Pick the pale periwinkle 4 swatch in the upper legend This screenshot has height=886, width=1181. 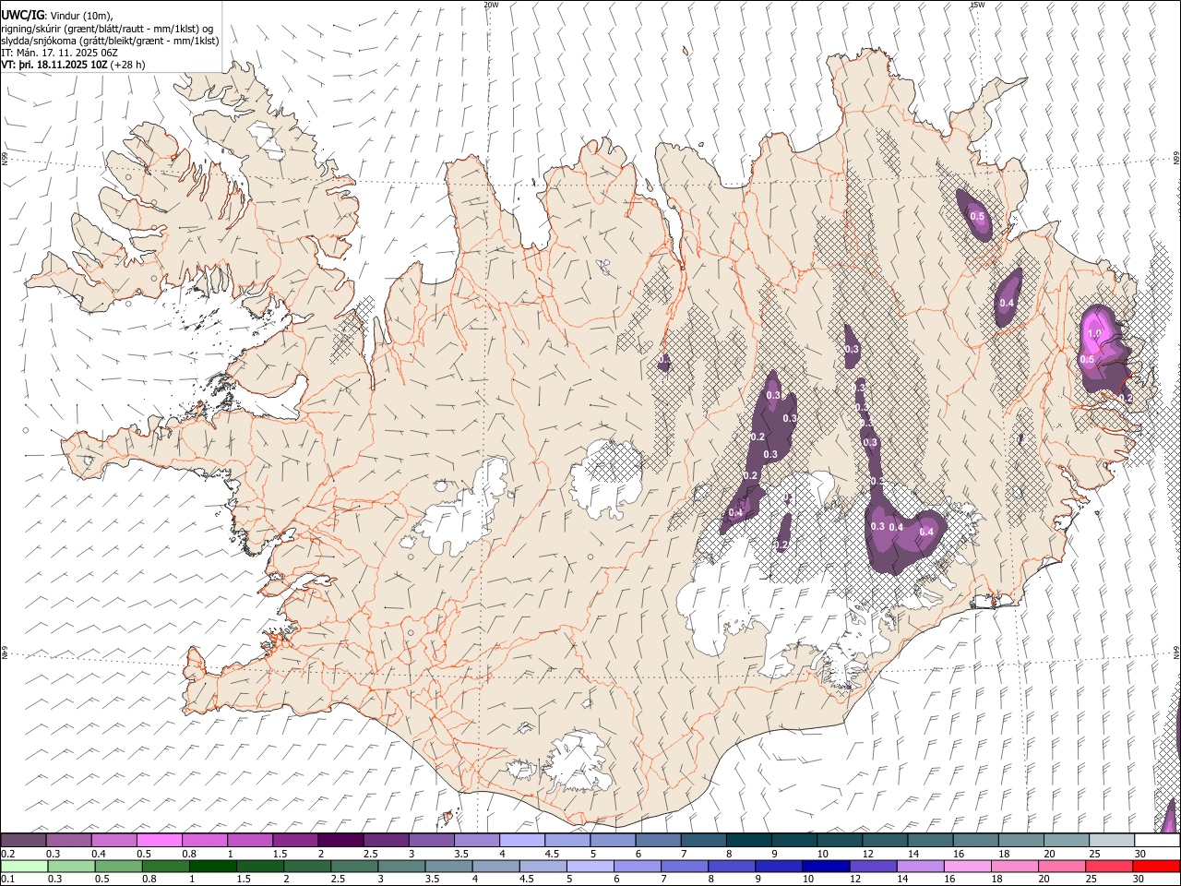coord(521,840)
